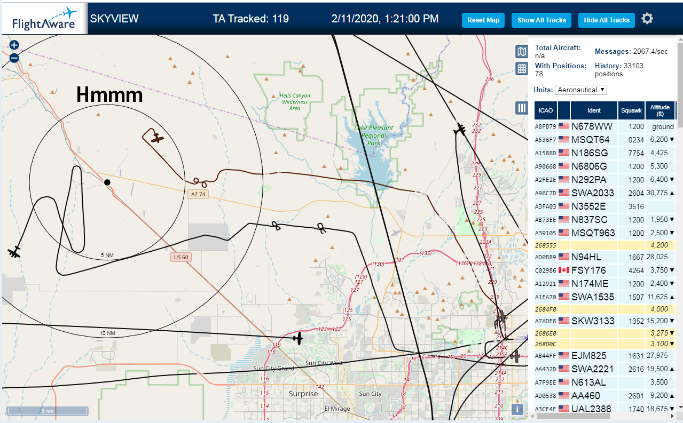This screenshot has height=423, width=683.
Task: Open map attribution info icon
Action: pyautogui.click(x=517, y=409)
